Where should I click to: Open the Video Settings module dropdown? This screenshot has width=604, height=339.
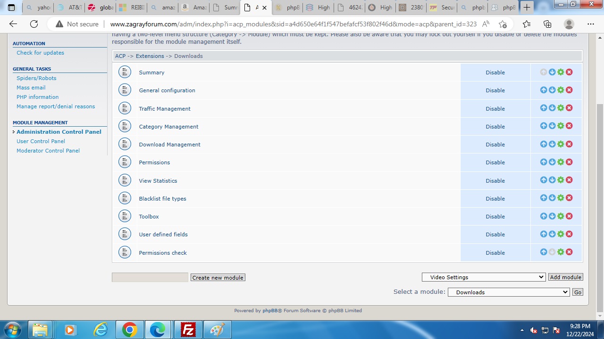click(x=484, y=277)
